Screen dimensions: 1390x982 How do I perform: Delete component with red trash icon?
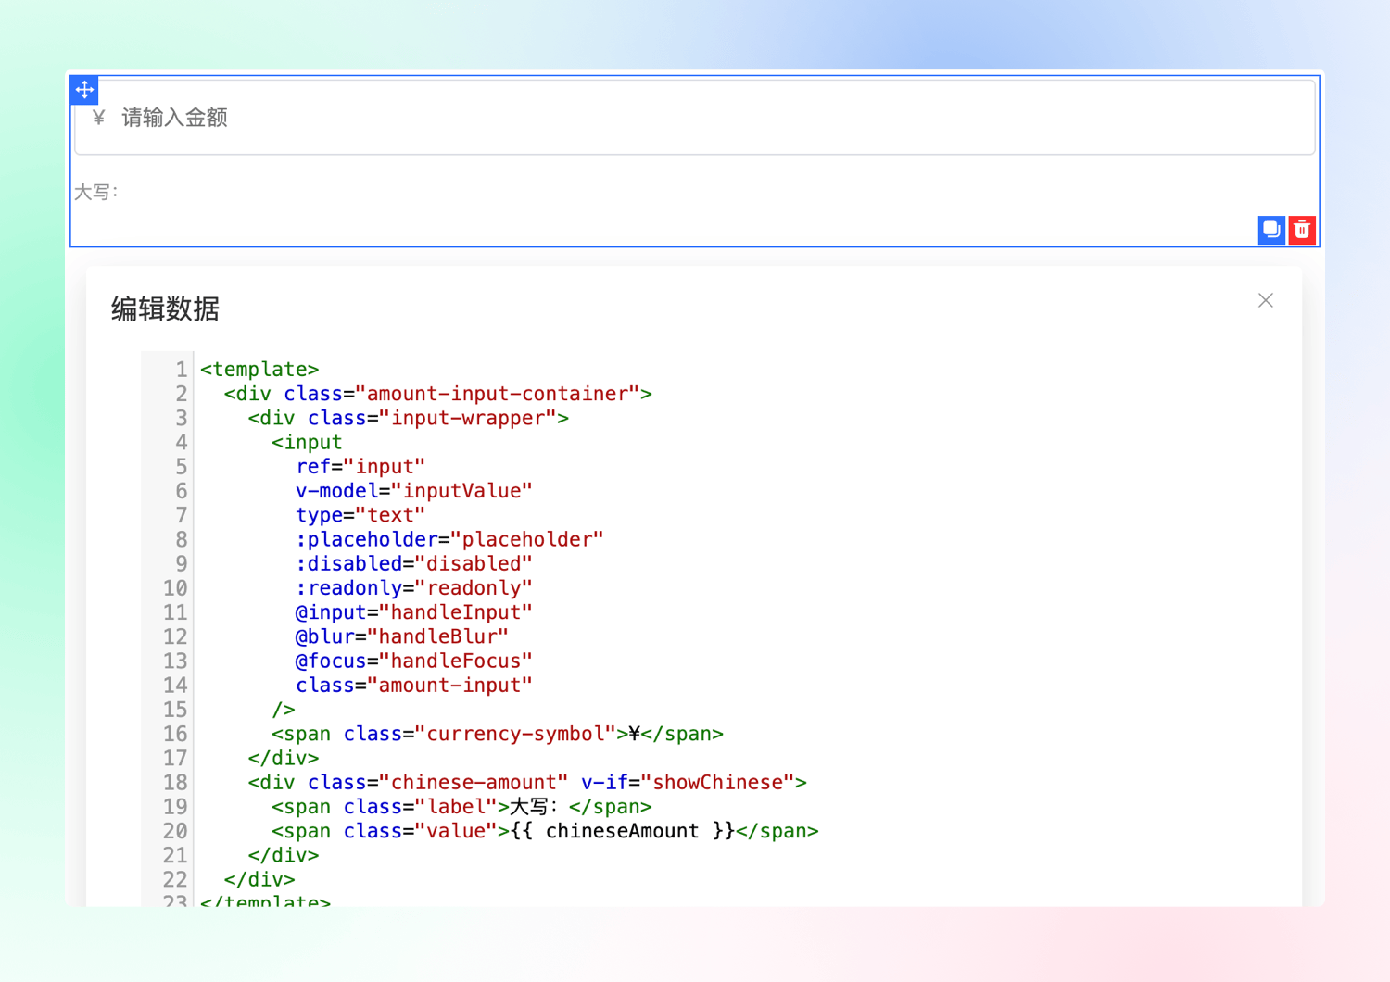[x=1302, y=230]
